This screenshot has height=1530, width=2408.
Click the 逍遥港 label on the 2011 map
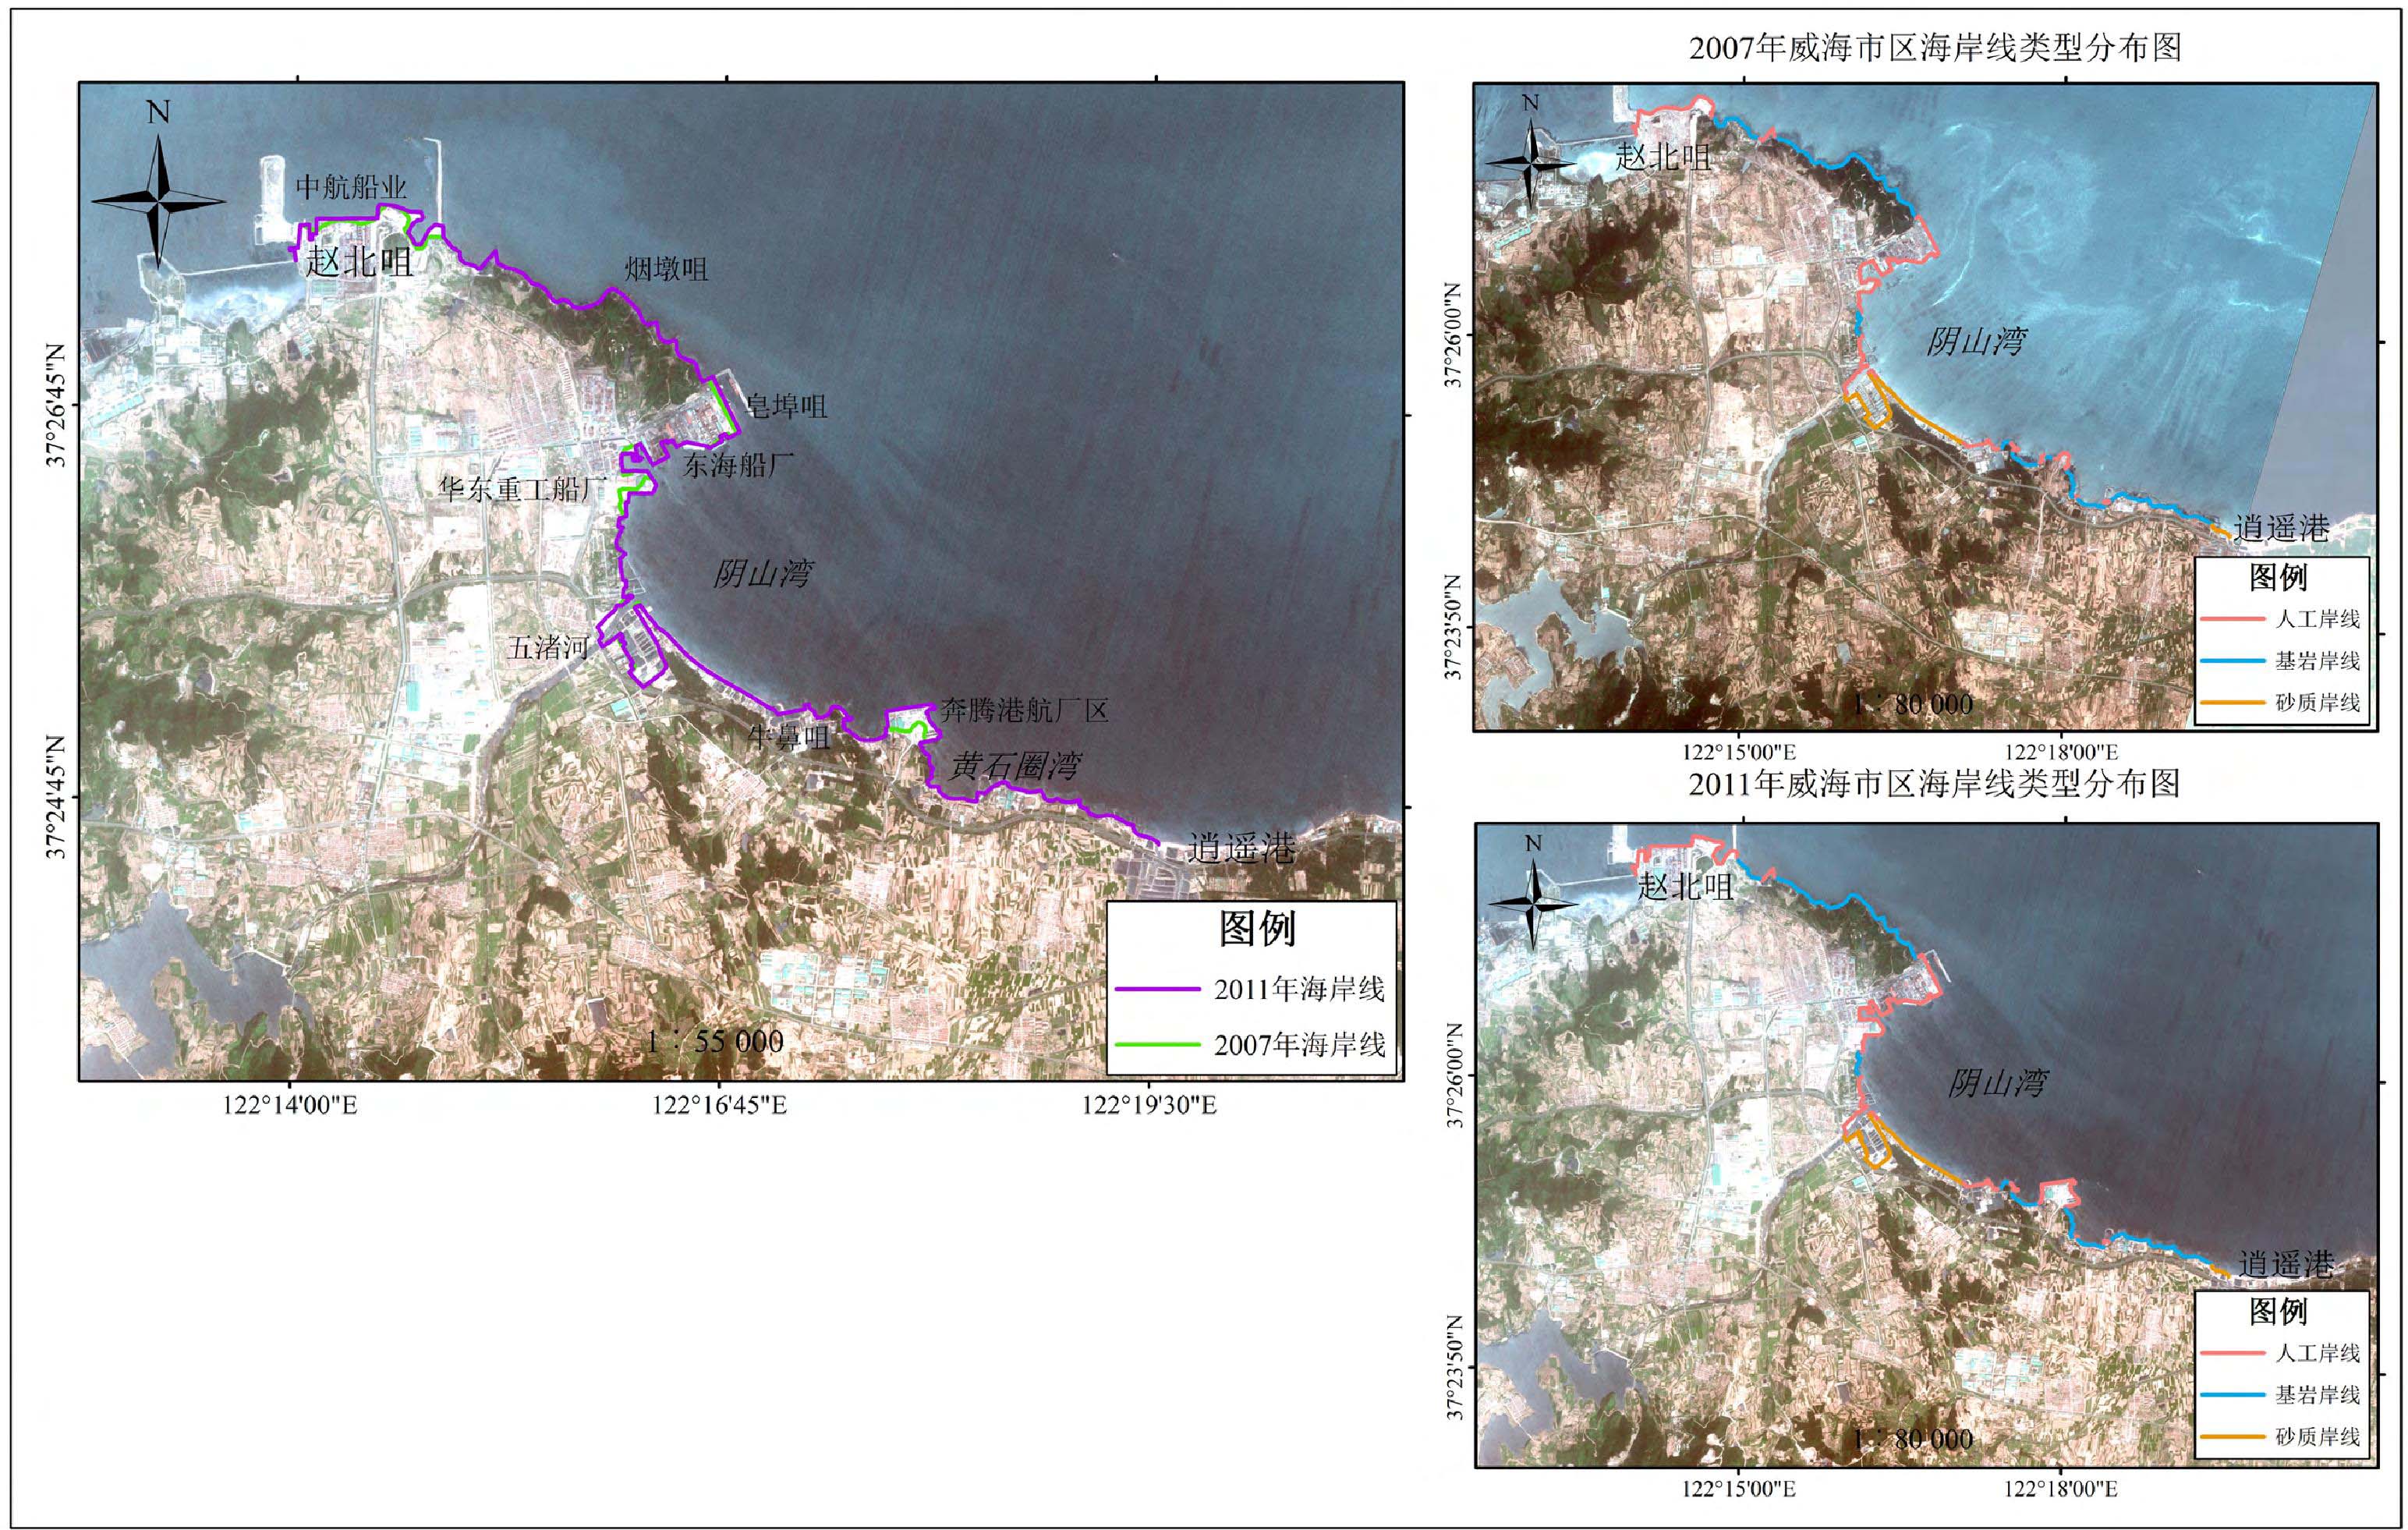(x=2286, y=1263)
